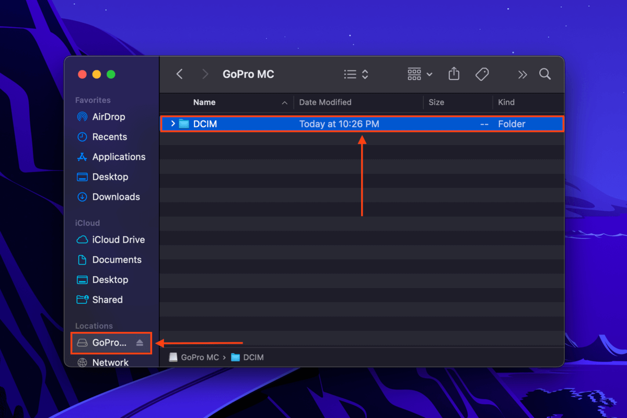This screenshot has height=418, width=627.
Task: Toggle sort direction caret in Name column
Action: pos(284,103)
